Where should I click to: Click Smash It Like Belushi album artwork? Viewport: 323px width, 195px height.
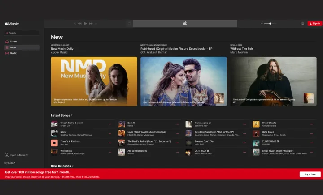(54, 124)
